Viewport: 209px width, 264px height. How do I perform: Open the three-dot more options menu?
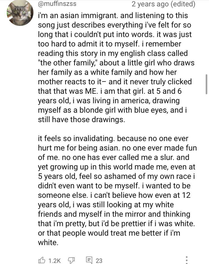[186, 260]
